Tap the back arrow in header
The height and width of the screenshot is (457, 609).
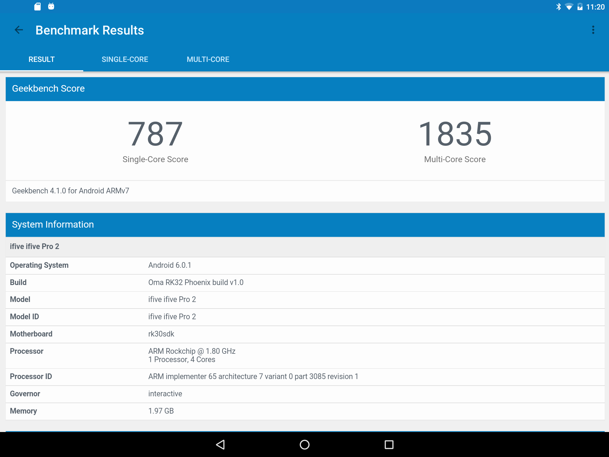click(19, 30)
